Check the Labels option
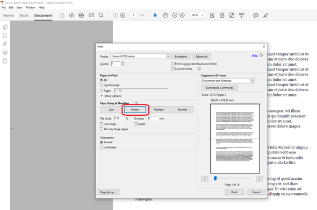Screen dimensions: 317x210 [135, 124]
